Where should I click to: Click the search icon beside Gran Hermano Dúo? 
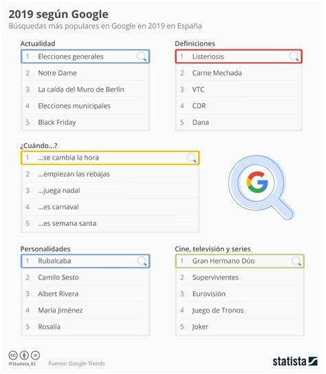point(296,261)
